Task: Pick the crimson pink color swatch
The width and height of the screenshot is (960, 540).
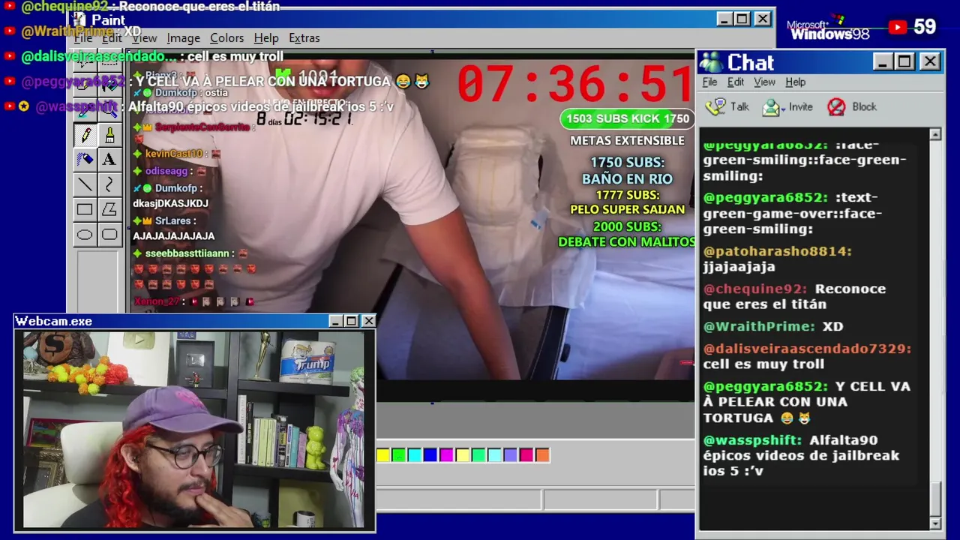Action: (x=526, y=455)
